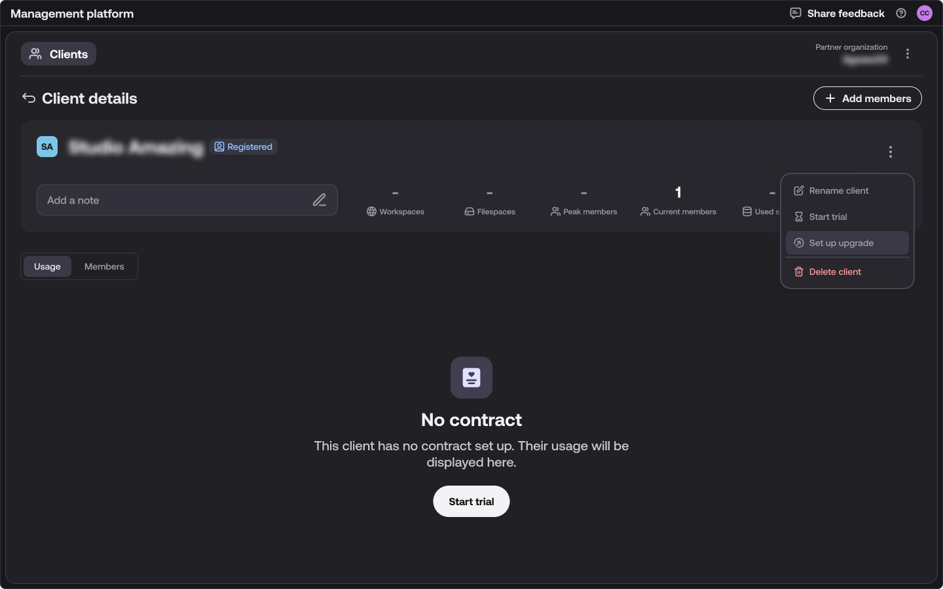Viewport: 943px width, 589px height.
Task: Click the Share feedback link
Action: (x=838, y=13)
